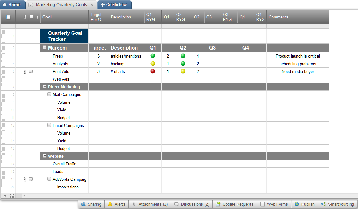Collapse the Direct Marketing section
The height and width of the screenshot is (209, 358).
click(x=45, y=86)
